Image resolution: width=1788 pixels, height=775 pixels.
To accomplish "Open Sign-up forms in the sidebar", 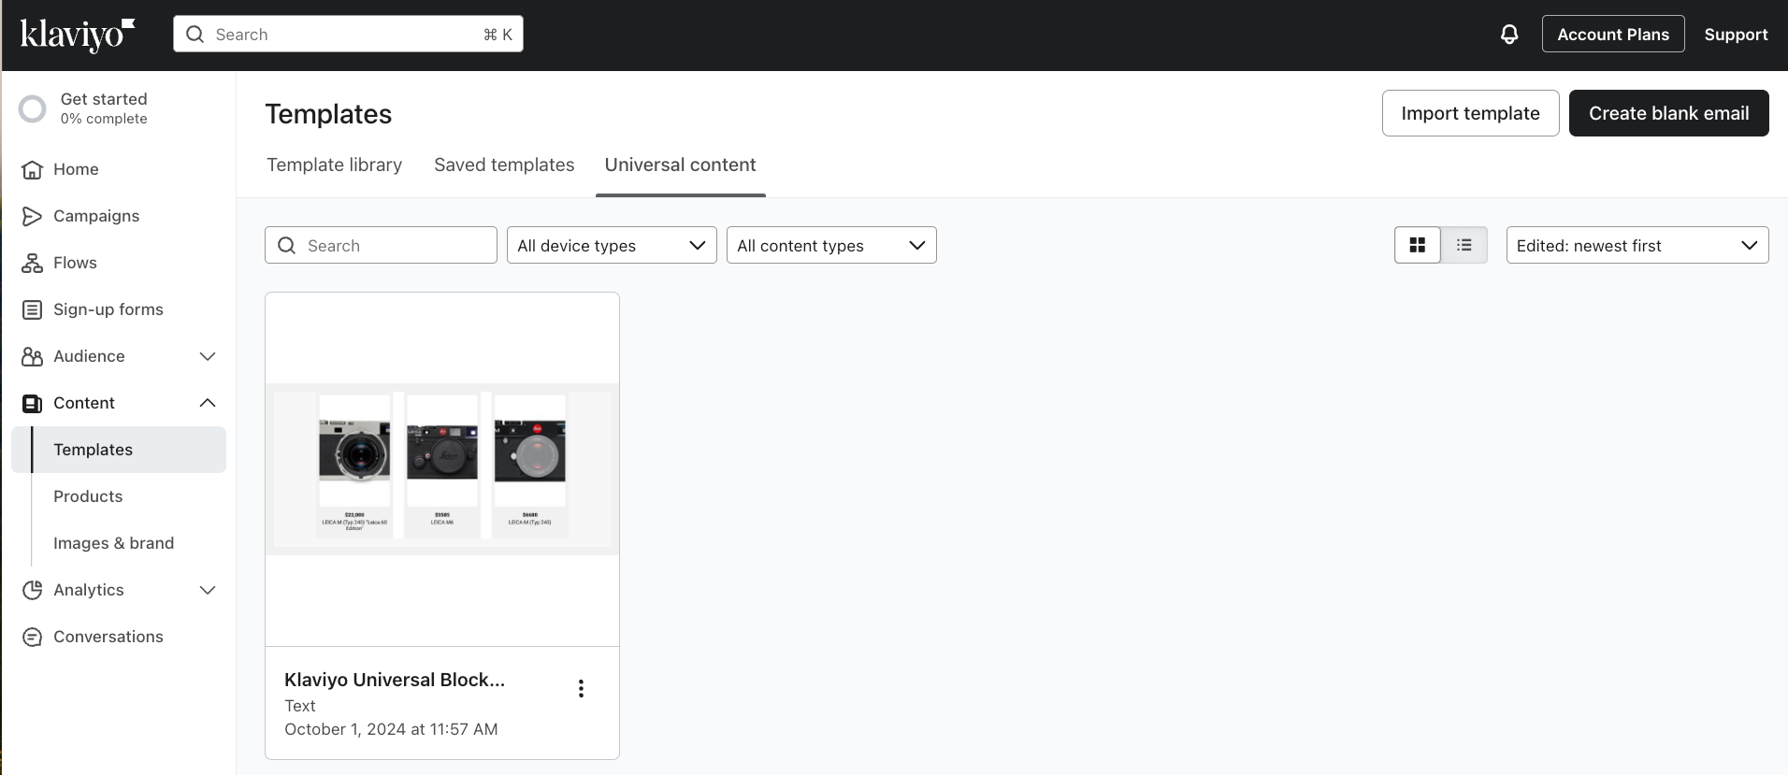I will click(x=108, y=309).
